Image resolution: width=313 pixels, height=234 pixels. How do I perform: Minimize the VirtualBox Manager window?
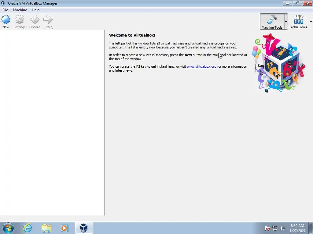click(x=287, y=3)
